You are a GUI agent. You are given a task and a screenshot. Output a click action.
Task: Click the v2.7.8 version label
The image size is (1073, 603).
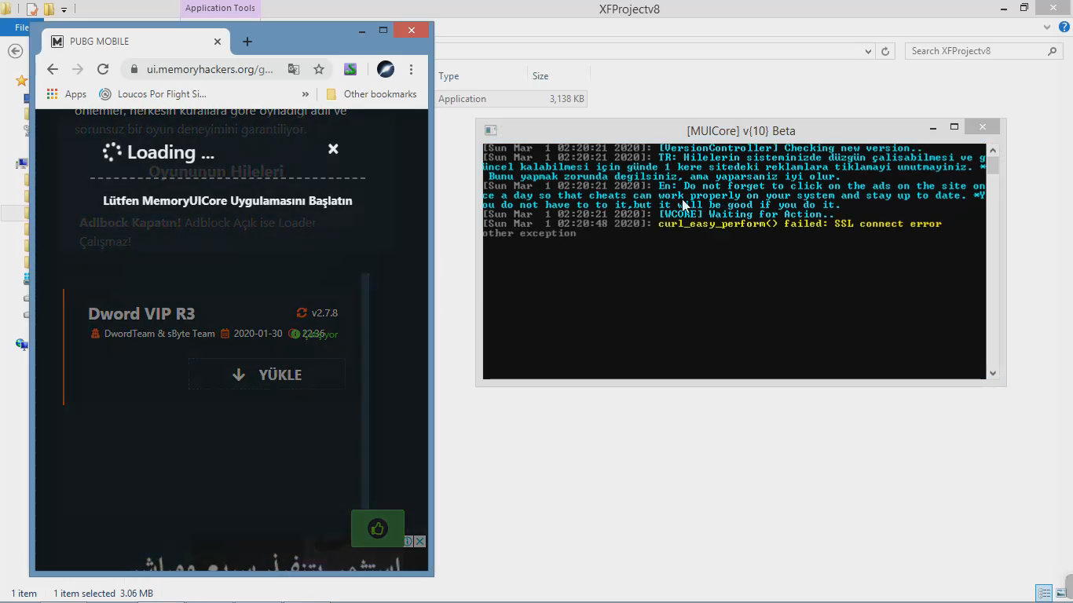click(x=324, y=312)
